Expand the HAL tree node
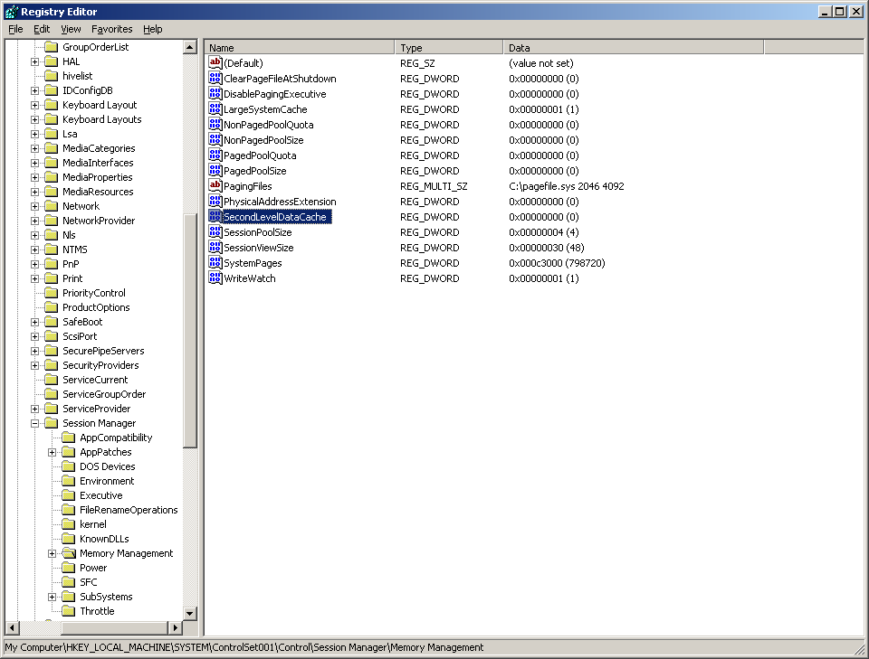 coord(35,61)
